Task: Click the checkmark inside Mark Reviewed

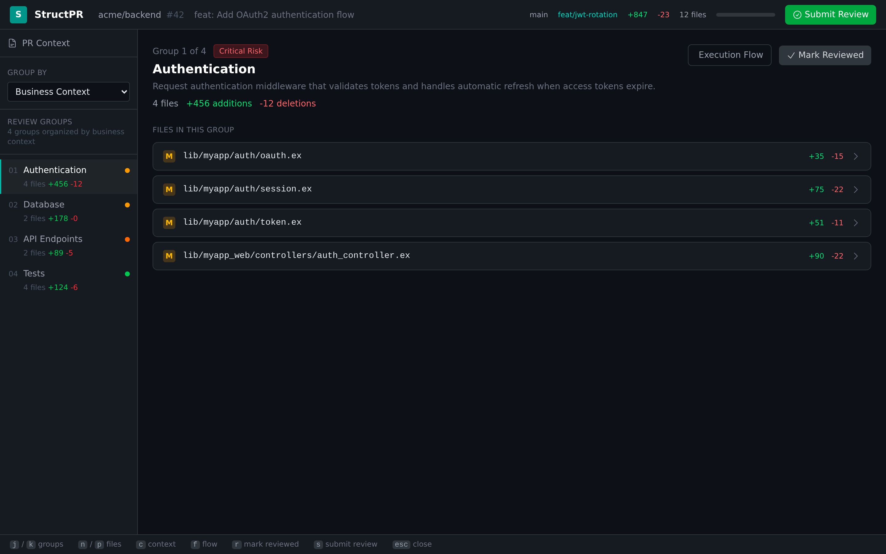Action: [791, 56]
